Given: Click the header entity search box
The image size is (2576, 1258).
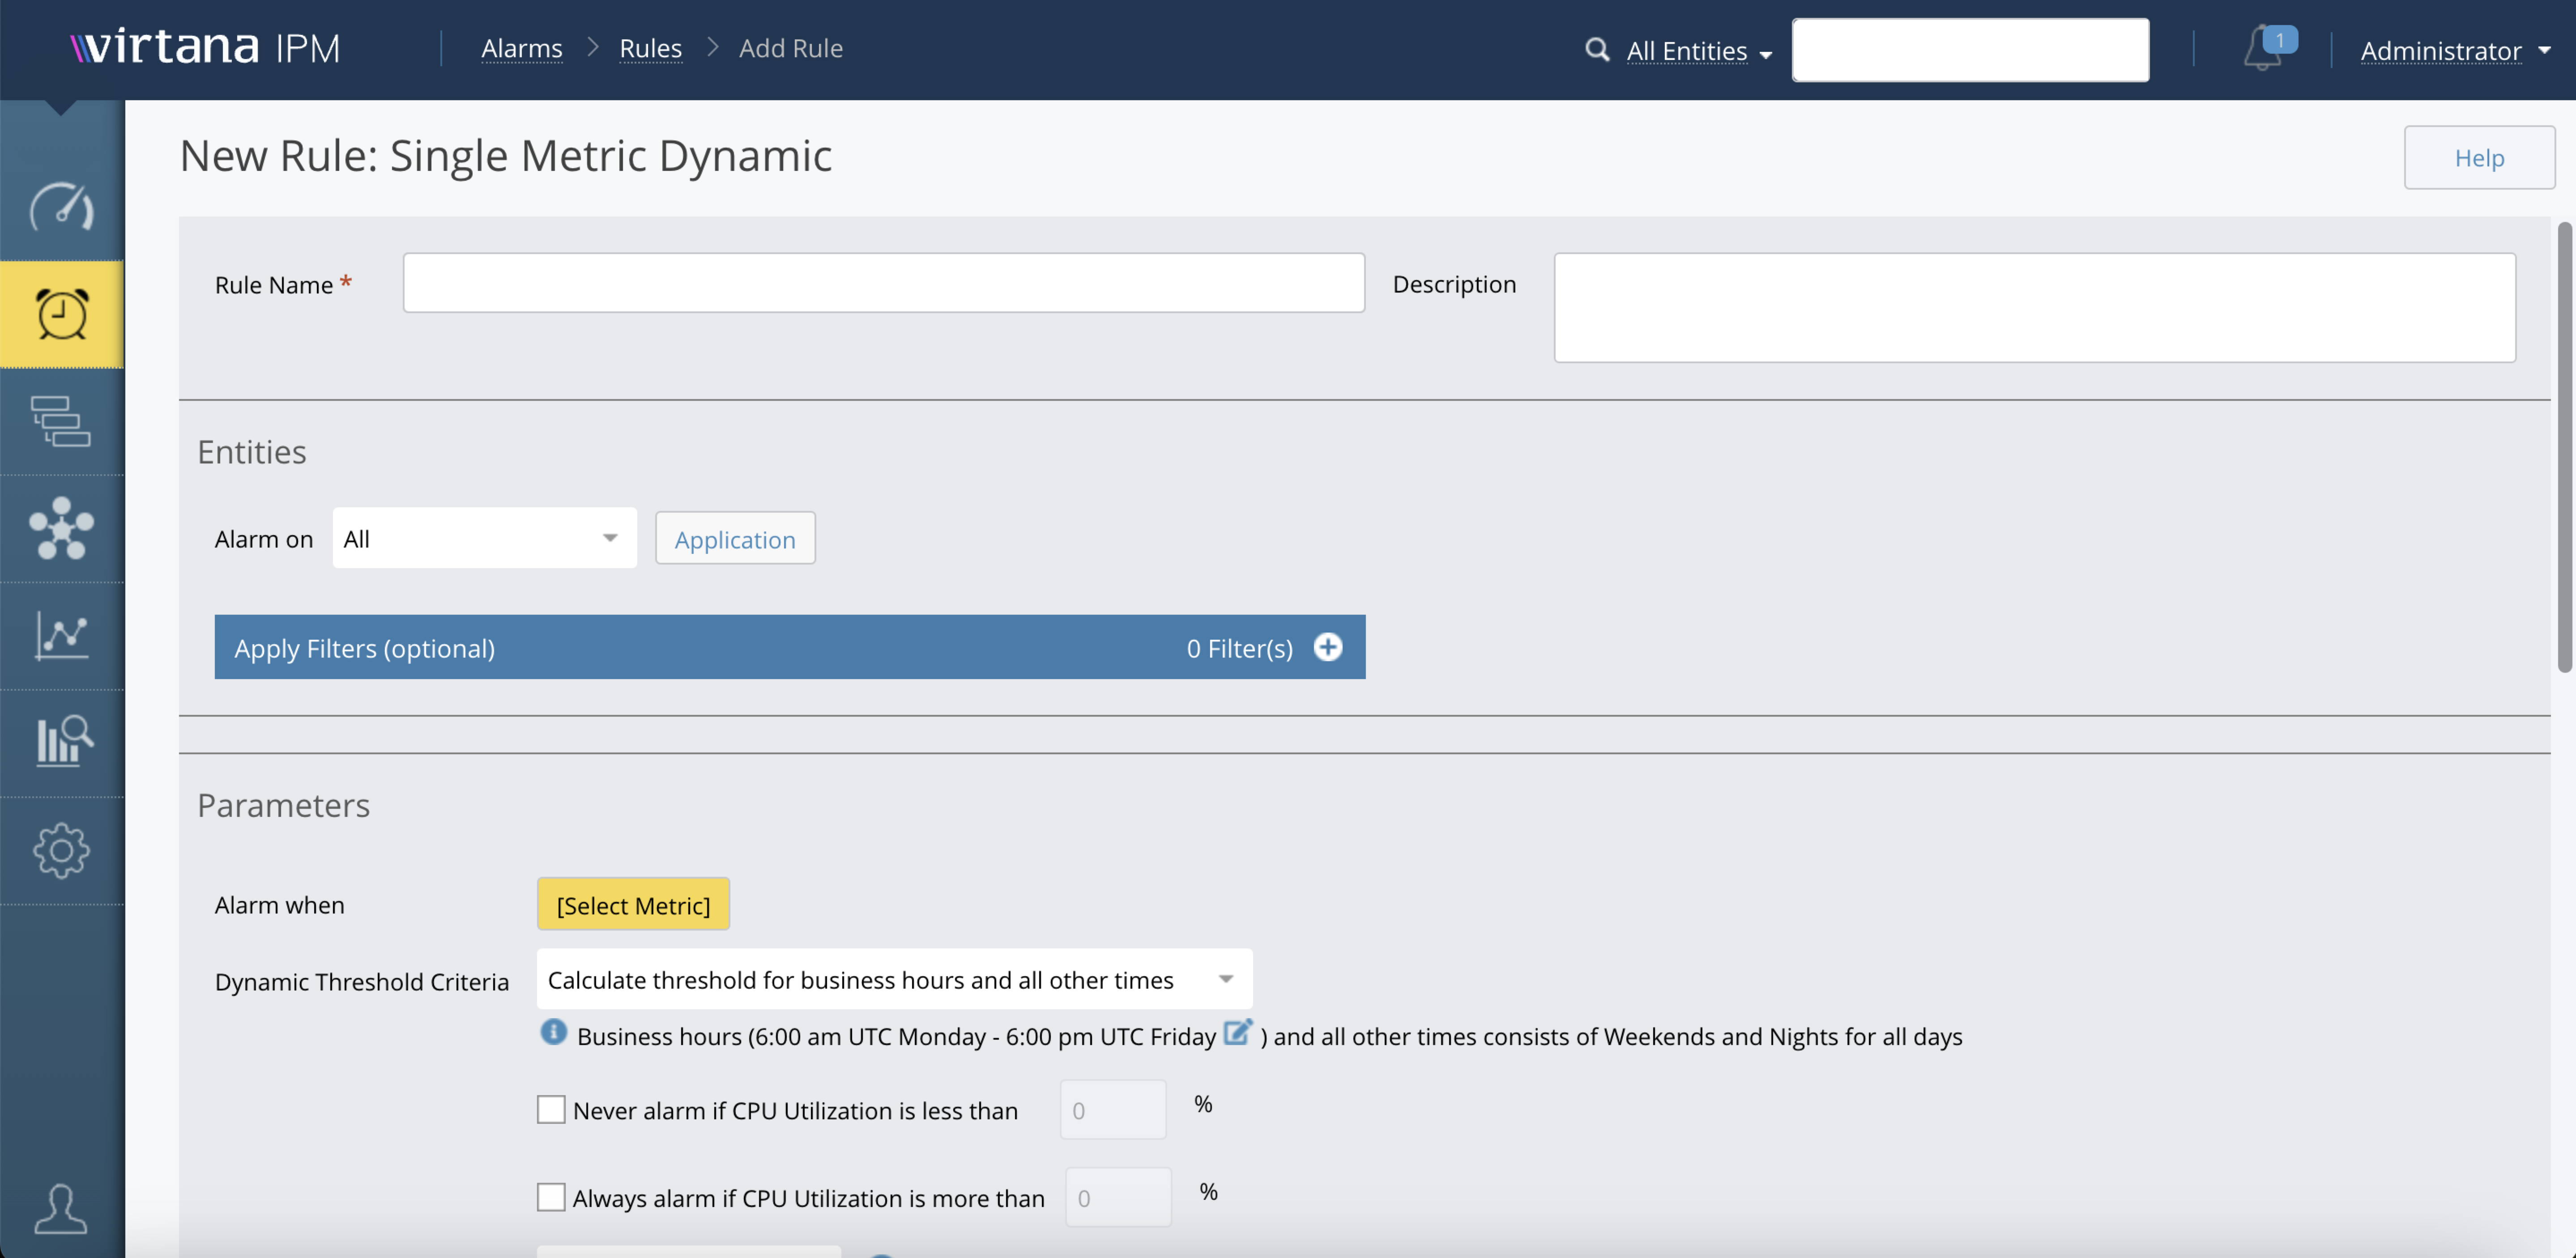Looking at the screenshot, I should (1970, 50).
